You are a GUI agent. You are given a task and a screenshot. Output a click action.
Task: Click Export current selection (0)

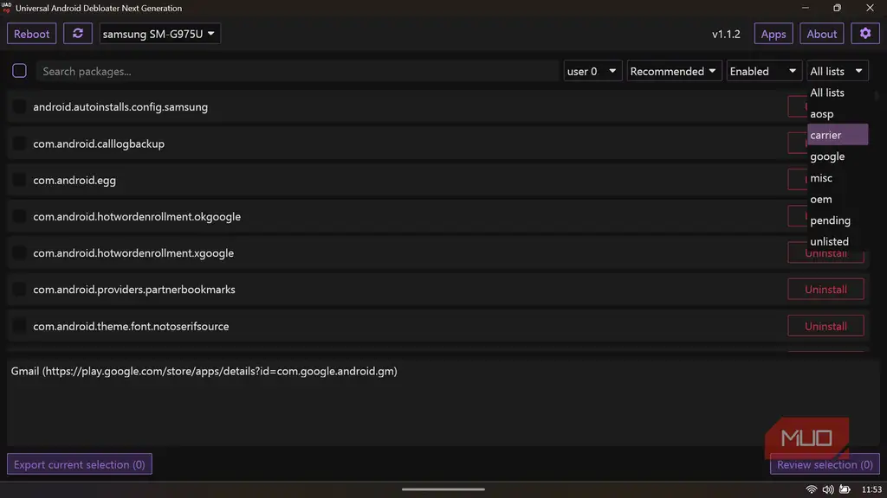coord(79,464)
